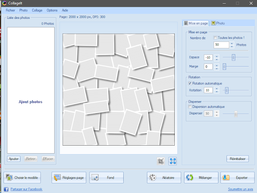
Task: Decrease Marge value with down arrow
Action: coord(217,68)
